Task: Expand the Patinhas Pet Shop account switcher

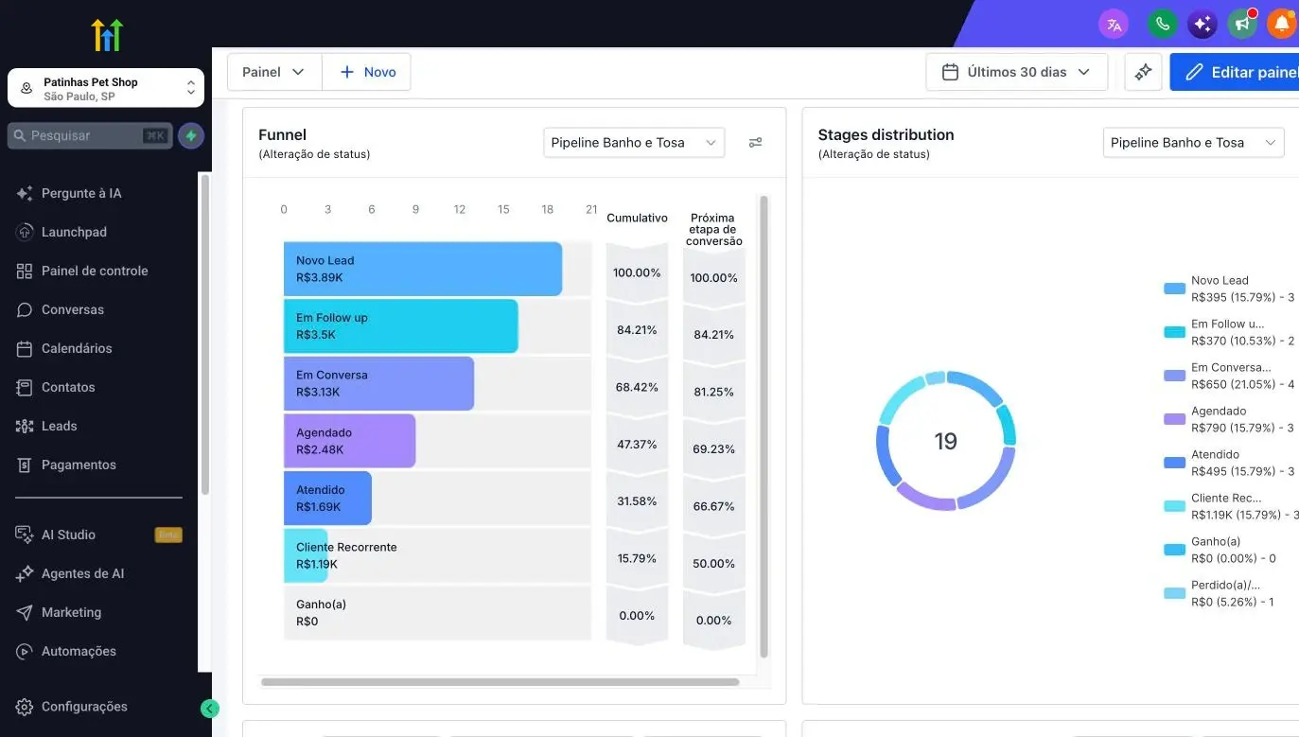Action: click(106, 88)
